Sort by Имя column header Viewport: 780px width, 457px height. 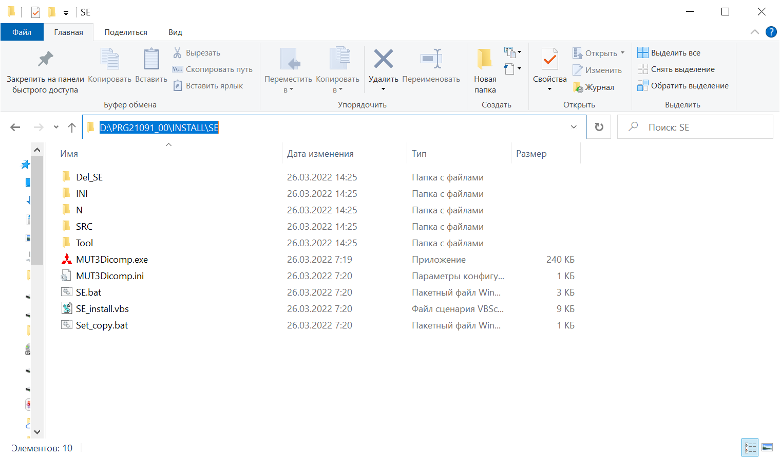(168, 154)
